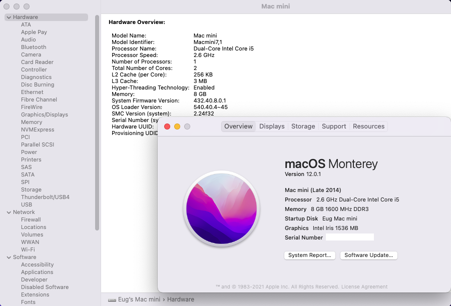Select Ethernet in the sidebar
Image resolution: width=451 pixels, height=306 pixels.
tap(32, 92)
